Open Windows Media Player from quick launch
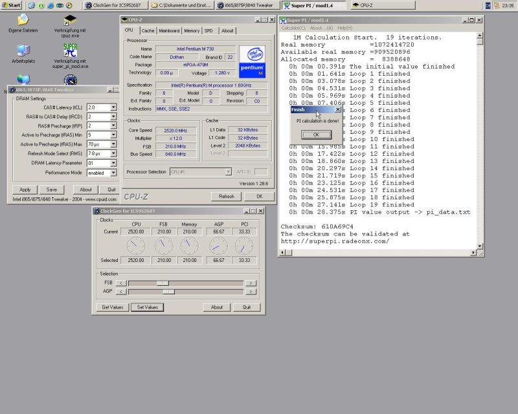Image resolution: width=518 pixels, height=414 pixels. [x=69, y=5]
